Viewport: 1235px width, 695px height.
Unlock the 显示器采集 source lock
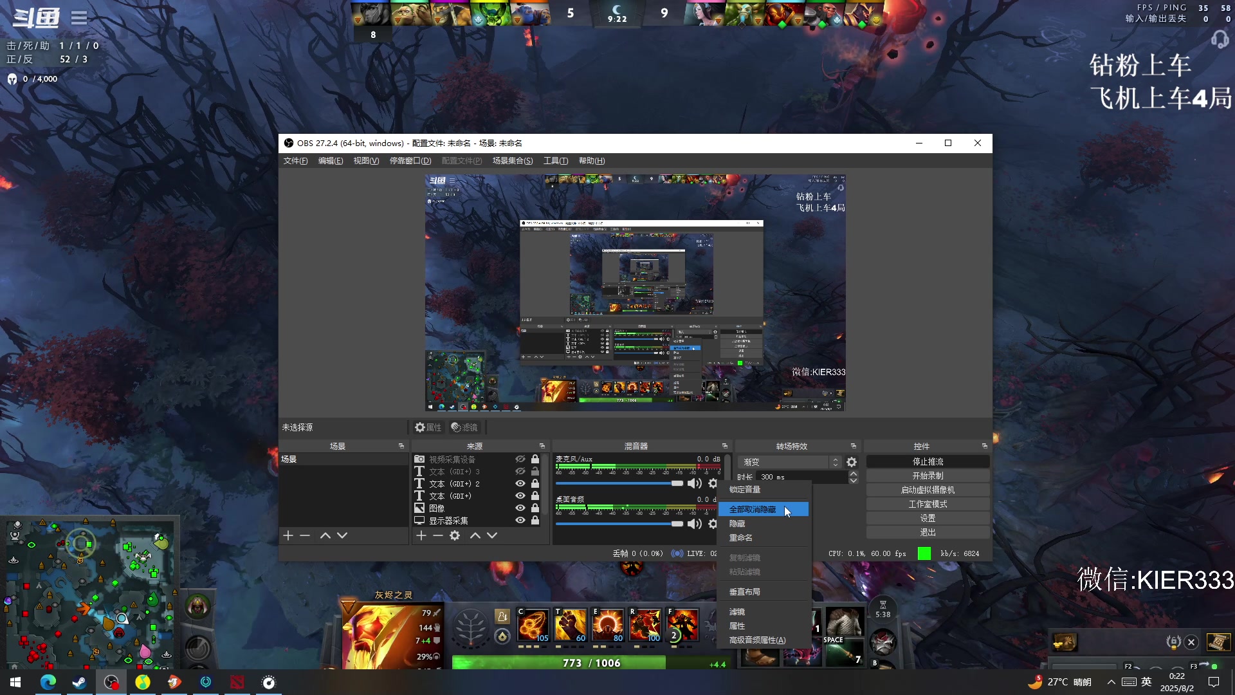[535, 520]
